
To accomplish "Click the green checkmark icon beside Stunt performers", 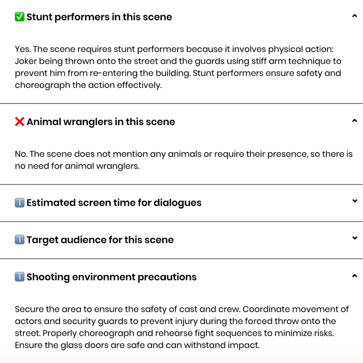I will click(x=19, y=17).
